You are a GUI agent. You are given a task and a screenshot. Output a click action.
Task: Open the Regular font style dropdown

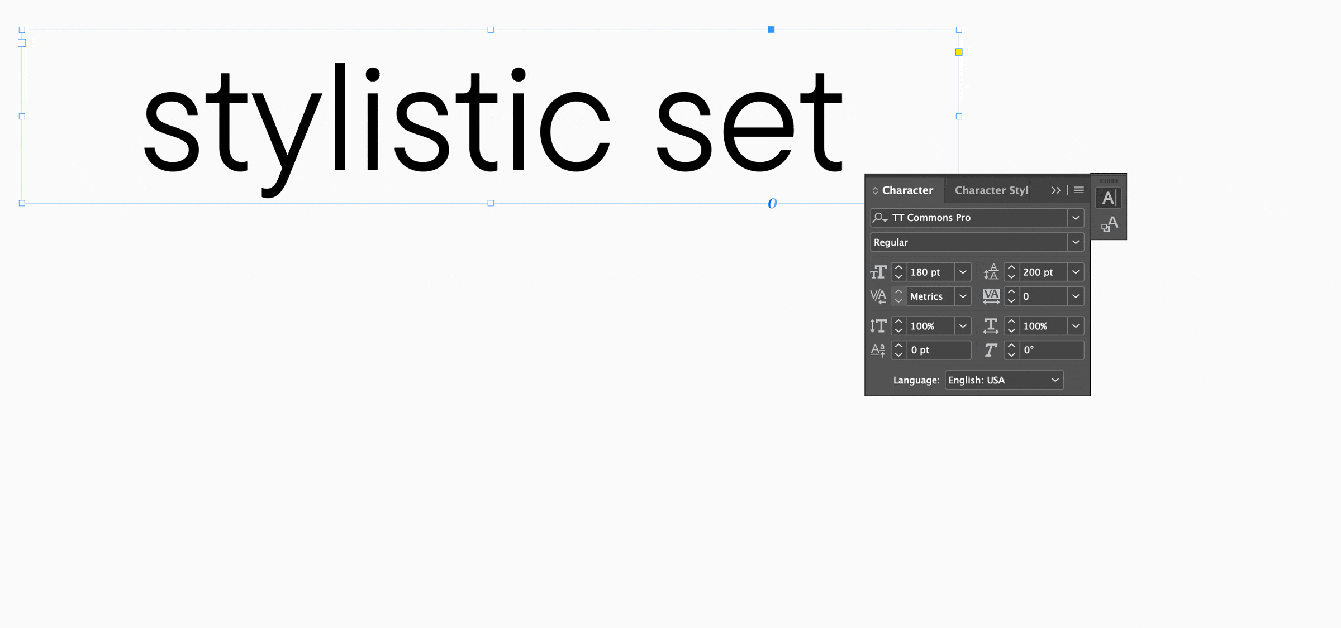pos(1076,242)
